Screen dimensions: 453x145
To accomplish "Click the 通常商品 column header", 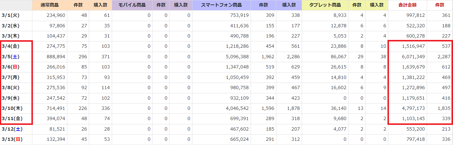I will click(50, 5).
